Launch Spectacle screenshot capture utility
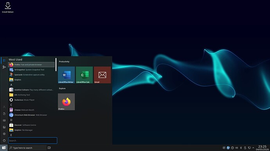 click(31, 75)
